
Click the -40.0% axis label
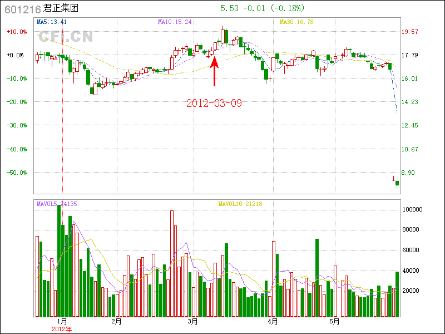pyautogui.click(x=17, y=149)
